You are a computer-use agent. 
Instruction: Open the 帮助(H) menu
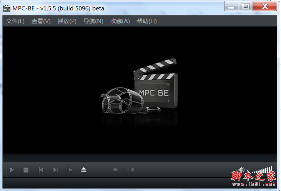coord(146,21)
